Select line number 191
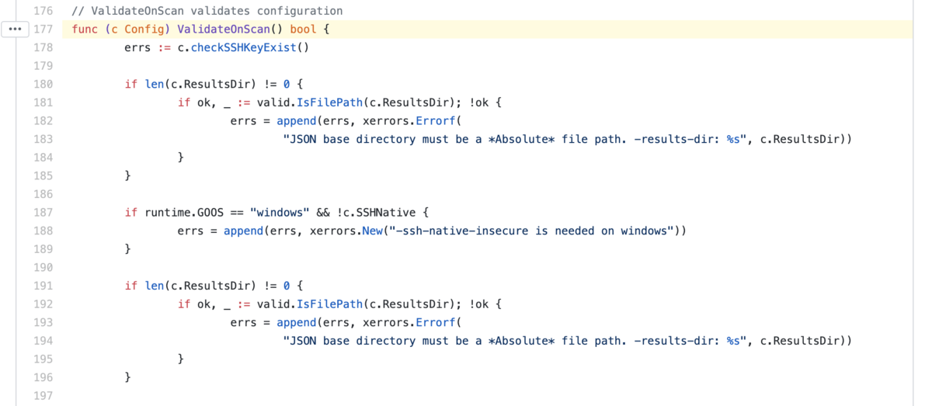This screenshot has width=932, height=406. 43,286
